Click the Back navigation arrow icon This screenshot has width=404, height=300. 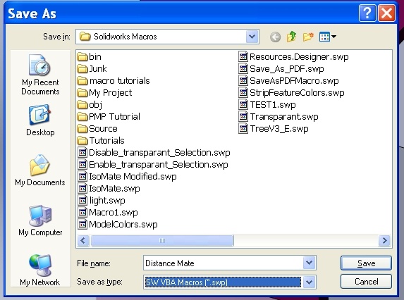point(275,37)
